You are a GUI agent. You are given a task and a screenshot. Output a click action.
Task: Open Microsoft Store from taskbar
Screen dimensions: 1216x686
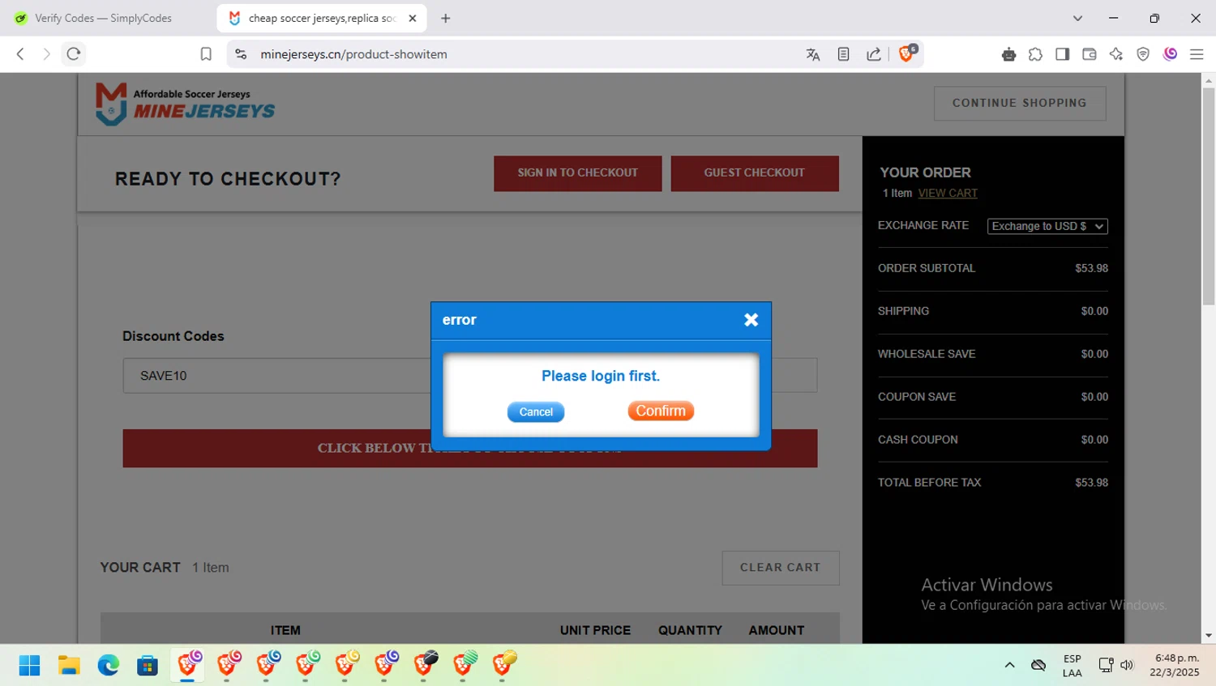(148, 665)
